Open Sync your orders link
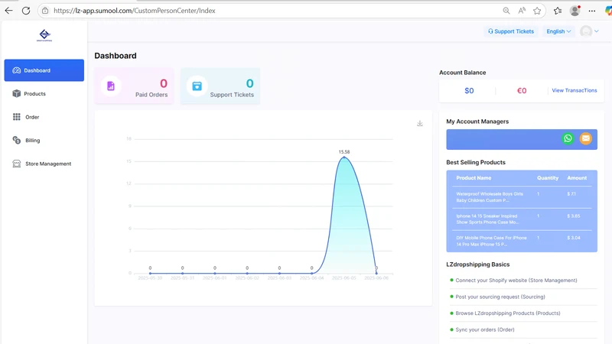The image size is (612, 344). point(485,329)
